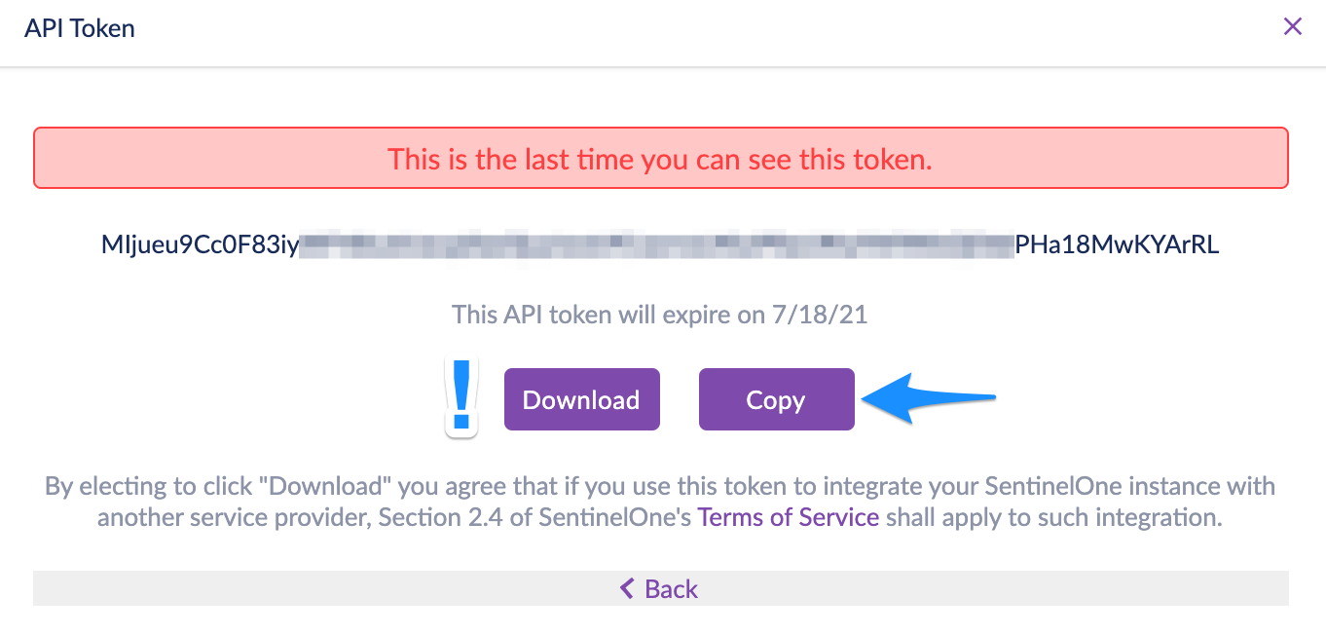The height and width of the screenshot is (635, 1326).
Task: Click the blue exclamation mark icon
Action: point(462,397)
